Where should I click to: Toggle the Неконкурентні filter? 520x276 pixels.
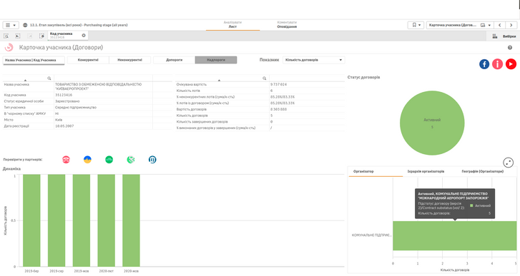click(x=129, y=60)
